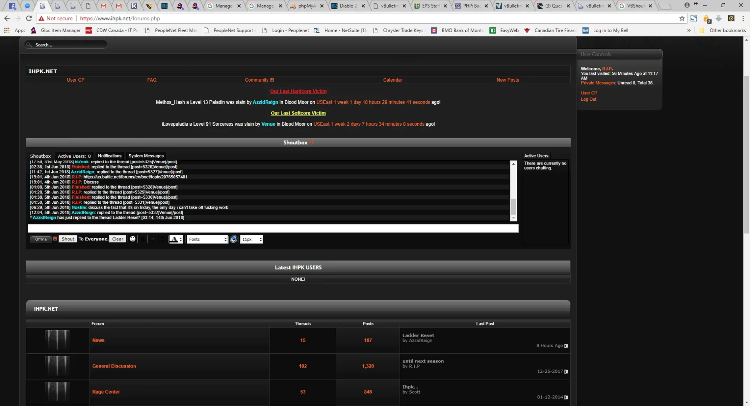Open the FAQ link
Screen dimensions: 750x406
(152, 80)
